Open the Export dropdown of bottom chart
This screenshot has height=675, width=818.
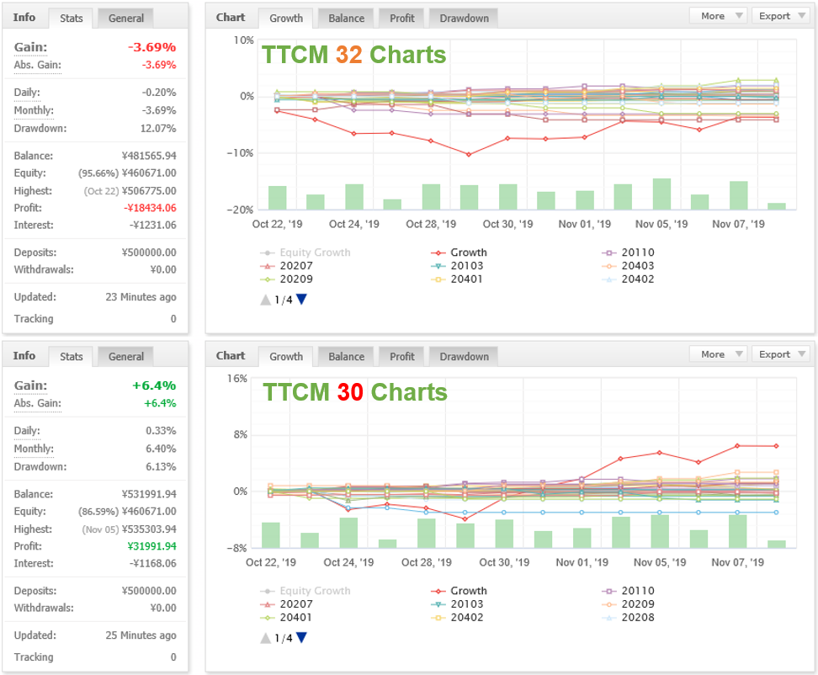(780, 354)
